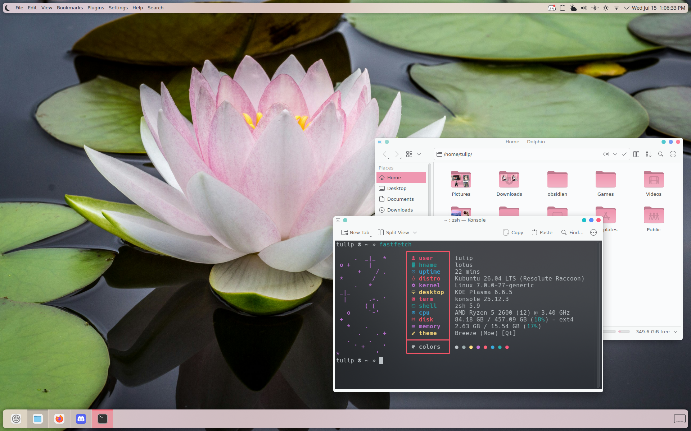The height and width of the screenshot is (431, 691).
Task: Open Konsole window menu icon in titlebar
Action: pyautogui.click(x=338, y=220)
